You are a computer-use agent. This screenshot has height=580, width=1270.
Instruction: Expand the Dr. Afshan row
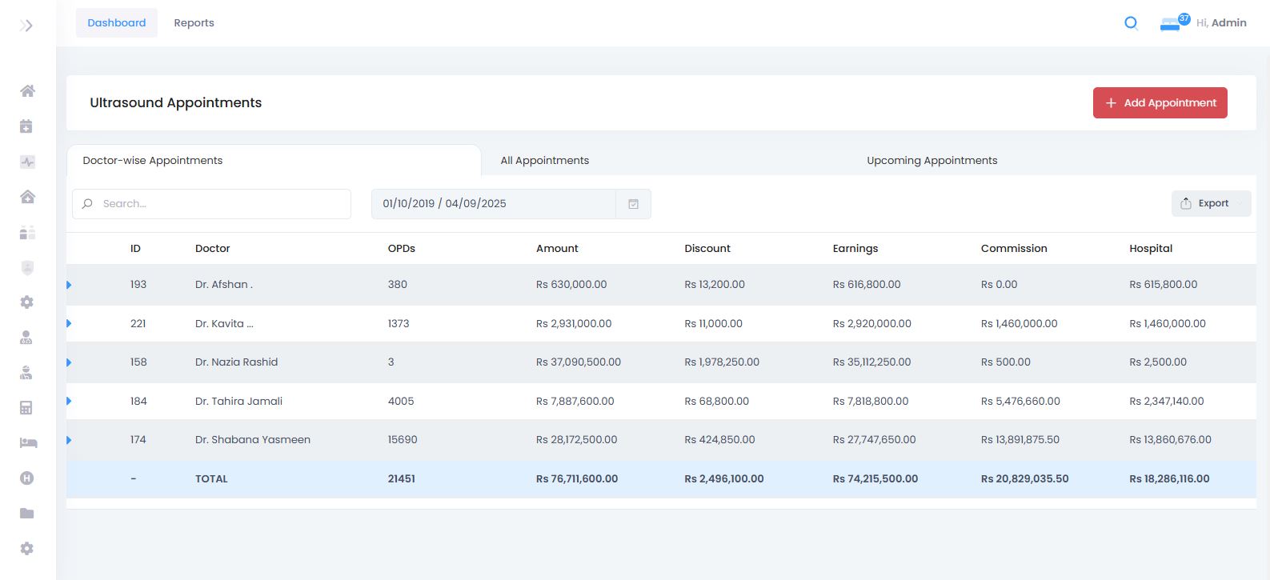pyautogui.click(x=69, y=285)
